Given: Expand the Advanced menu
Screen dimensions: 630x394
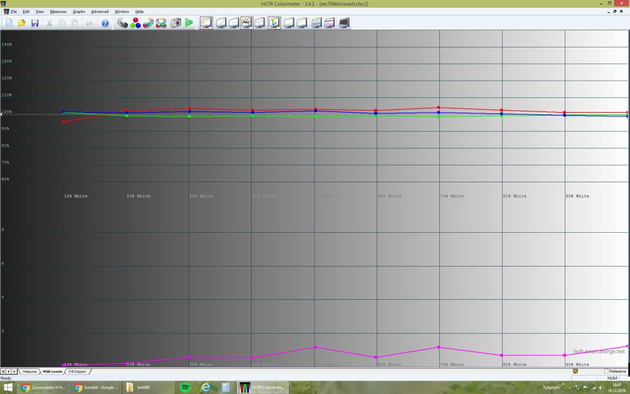Looking at the screenshot, I should 100,12.
